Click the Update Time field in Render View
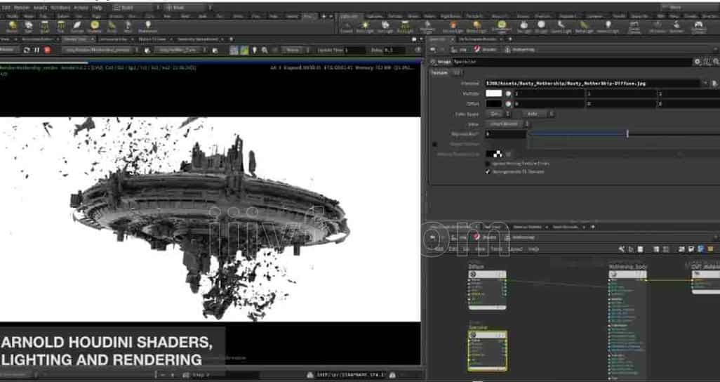The height and width of the screenshot is (382, 720). [x=355, y=50]
